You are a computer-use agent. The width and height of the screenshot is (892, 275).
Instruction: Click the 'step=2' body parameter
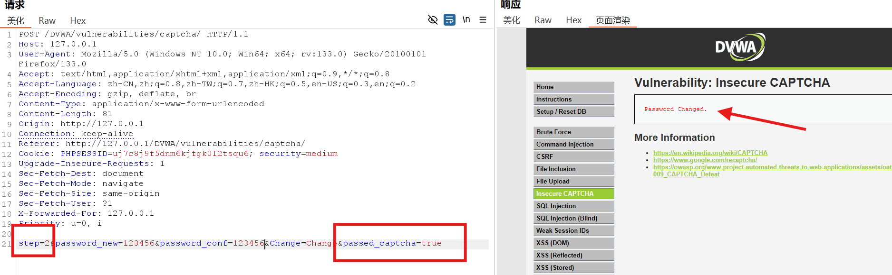34,243
